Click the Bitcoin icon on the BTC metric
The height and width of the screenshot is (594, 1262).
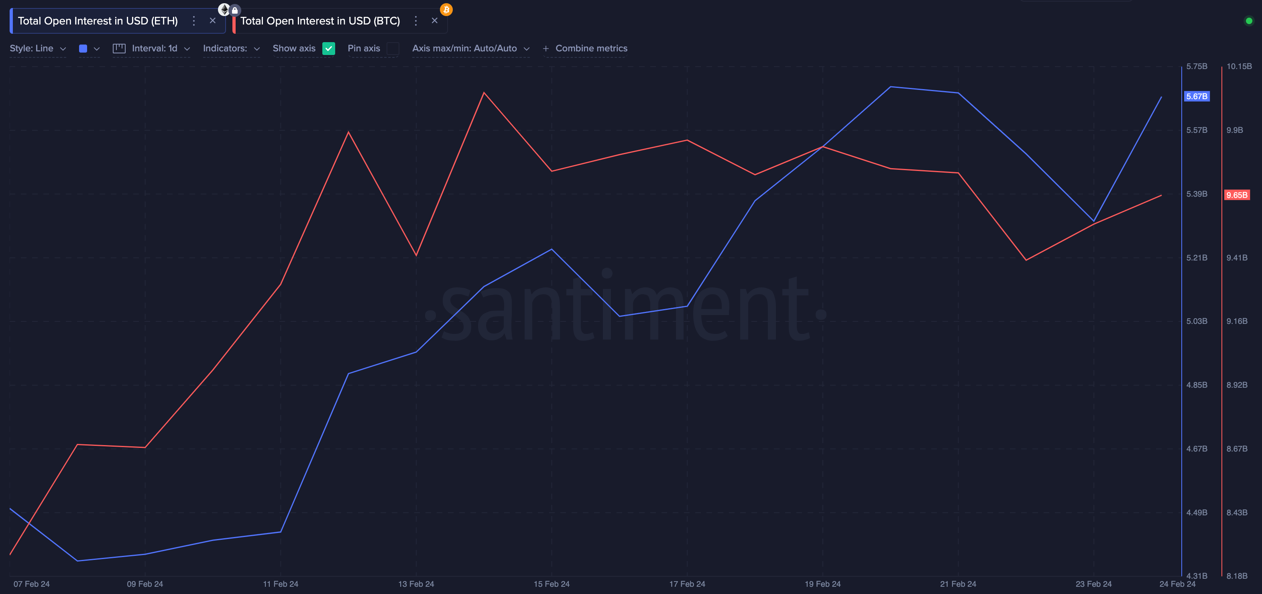[446, 9]
